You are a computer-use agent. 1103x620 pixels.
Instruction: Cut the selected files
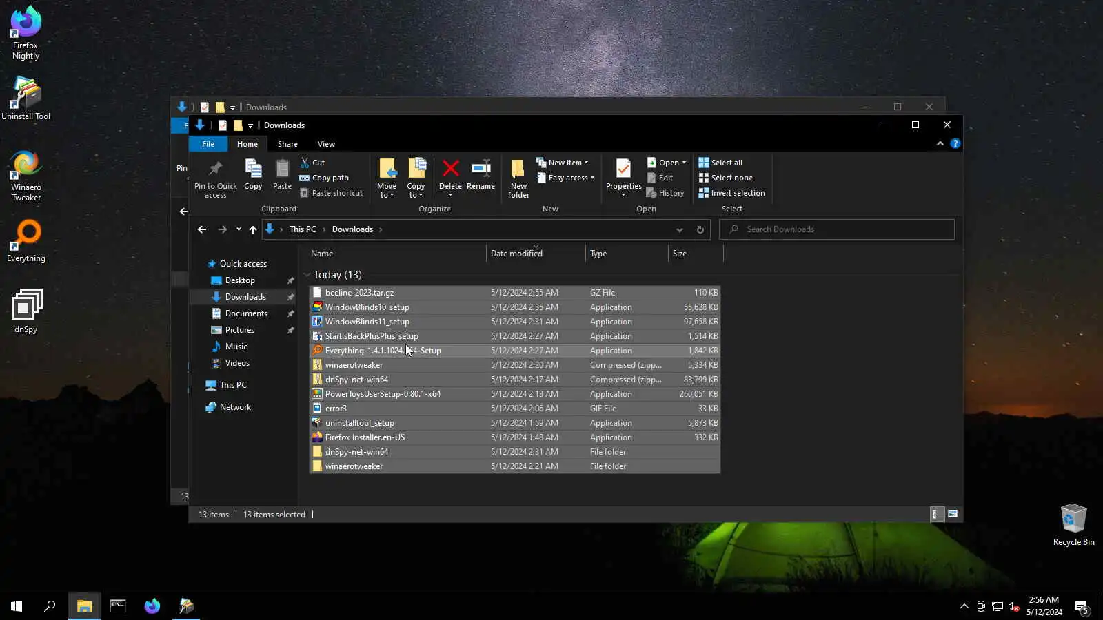(x=312, y=163)
